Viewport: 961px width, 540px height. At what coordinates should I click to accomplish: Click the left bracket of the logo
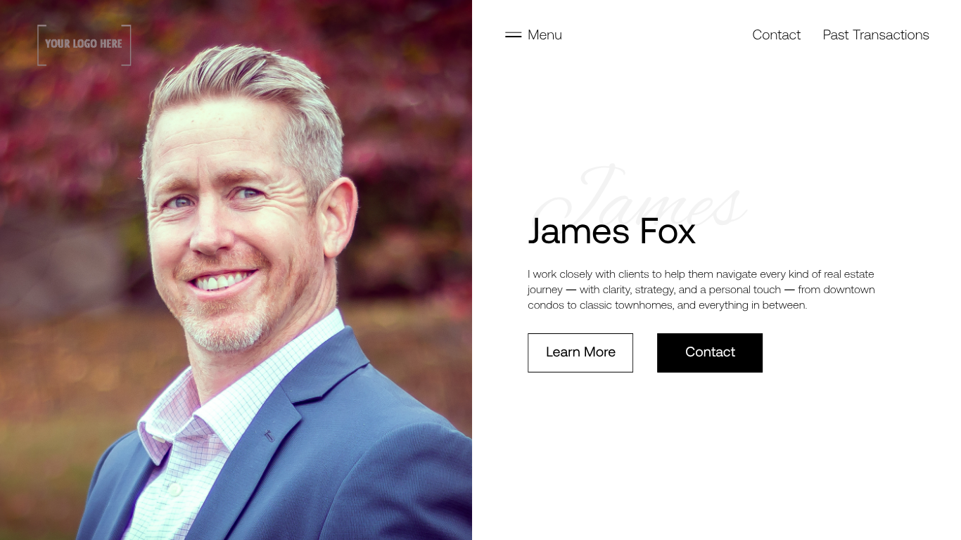[42, 45]
